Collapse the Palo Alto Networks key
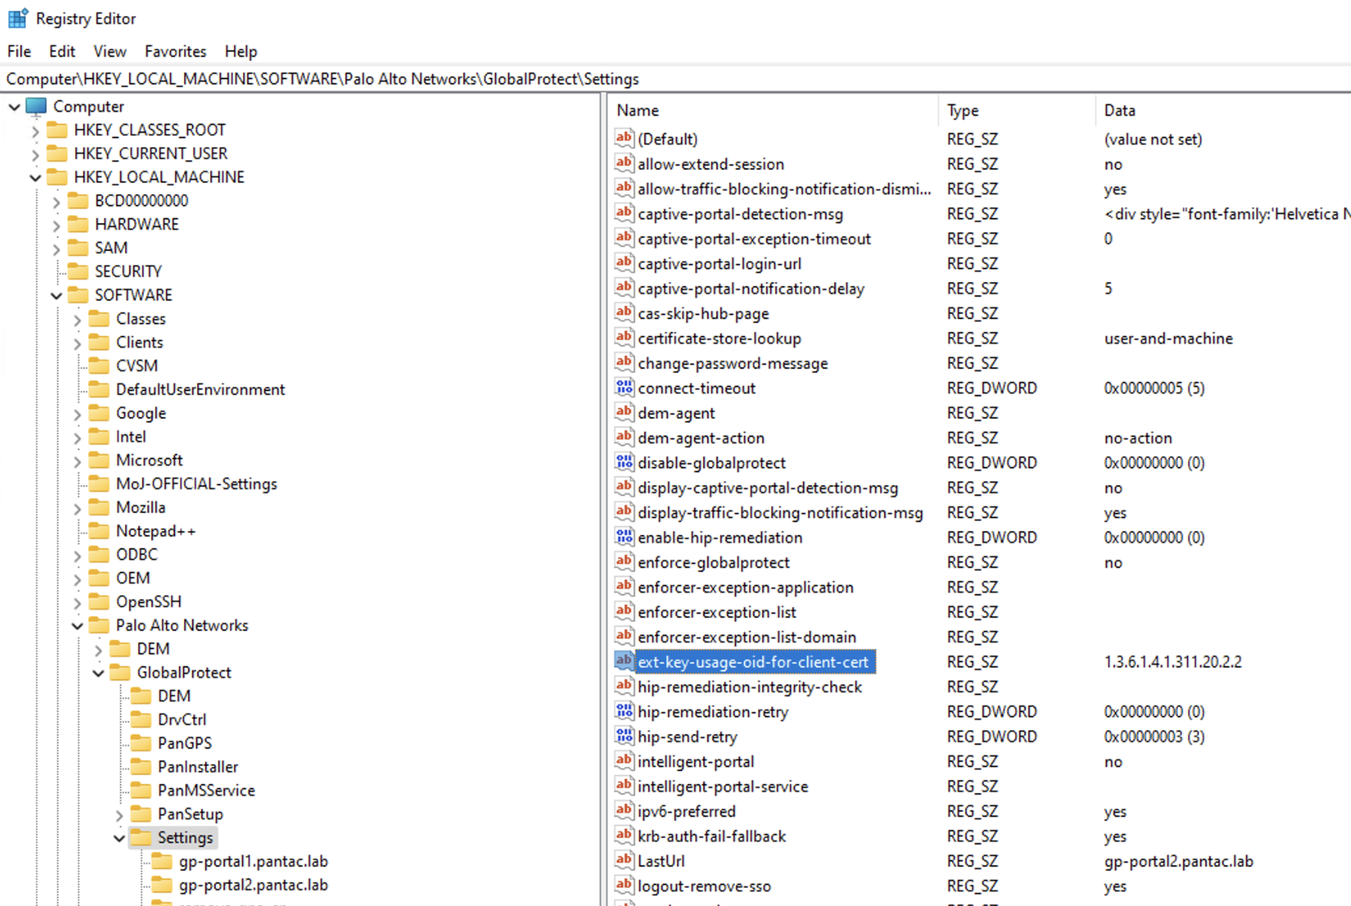 click(77, 625)
